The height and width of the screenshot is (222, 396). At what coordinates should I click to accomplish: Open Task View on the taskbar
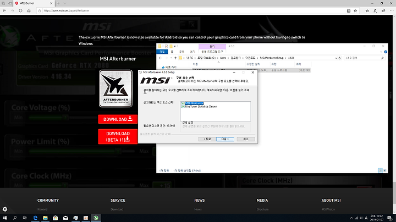(x=25, y=218)
